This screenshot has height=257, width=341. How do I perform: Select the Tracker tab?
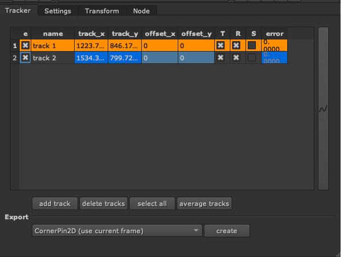pyautogui.click(x=18, y=10)
